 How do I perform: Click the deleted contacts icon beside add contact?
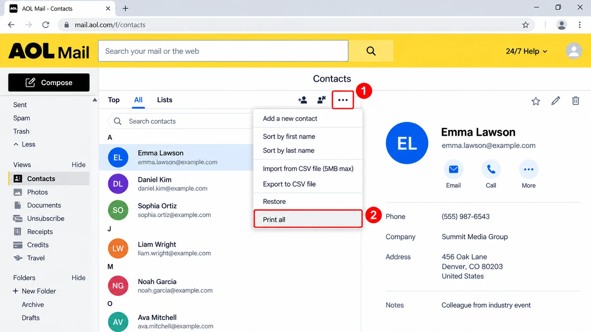click(322, 100)
